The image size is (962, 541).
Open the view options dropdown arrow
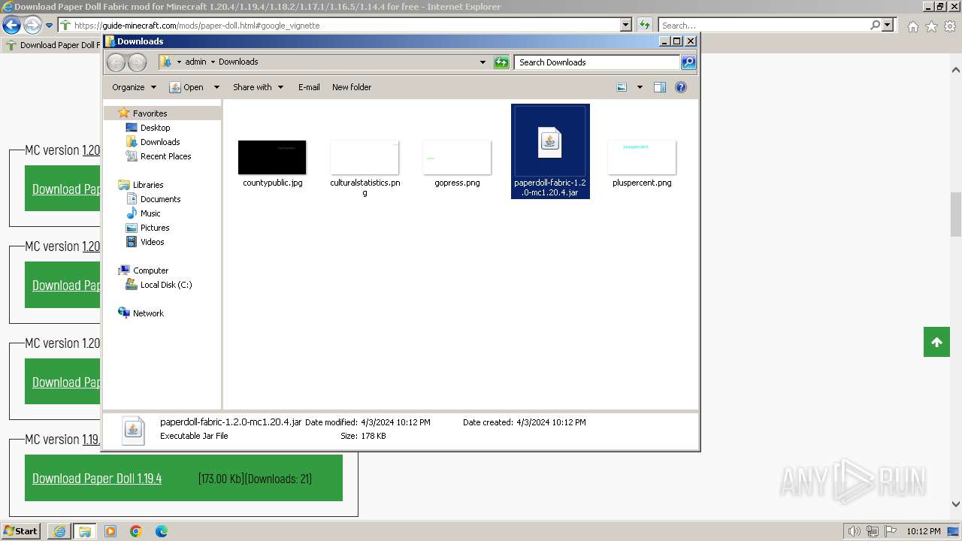(640, 87)
